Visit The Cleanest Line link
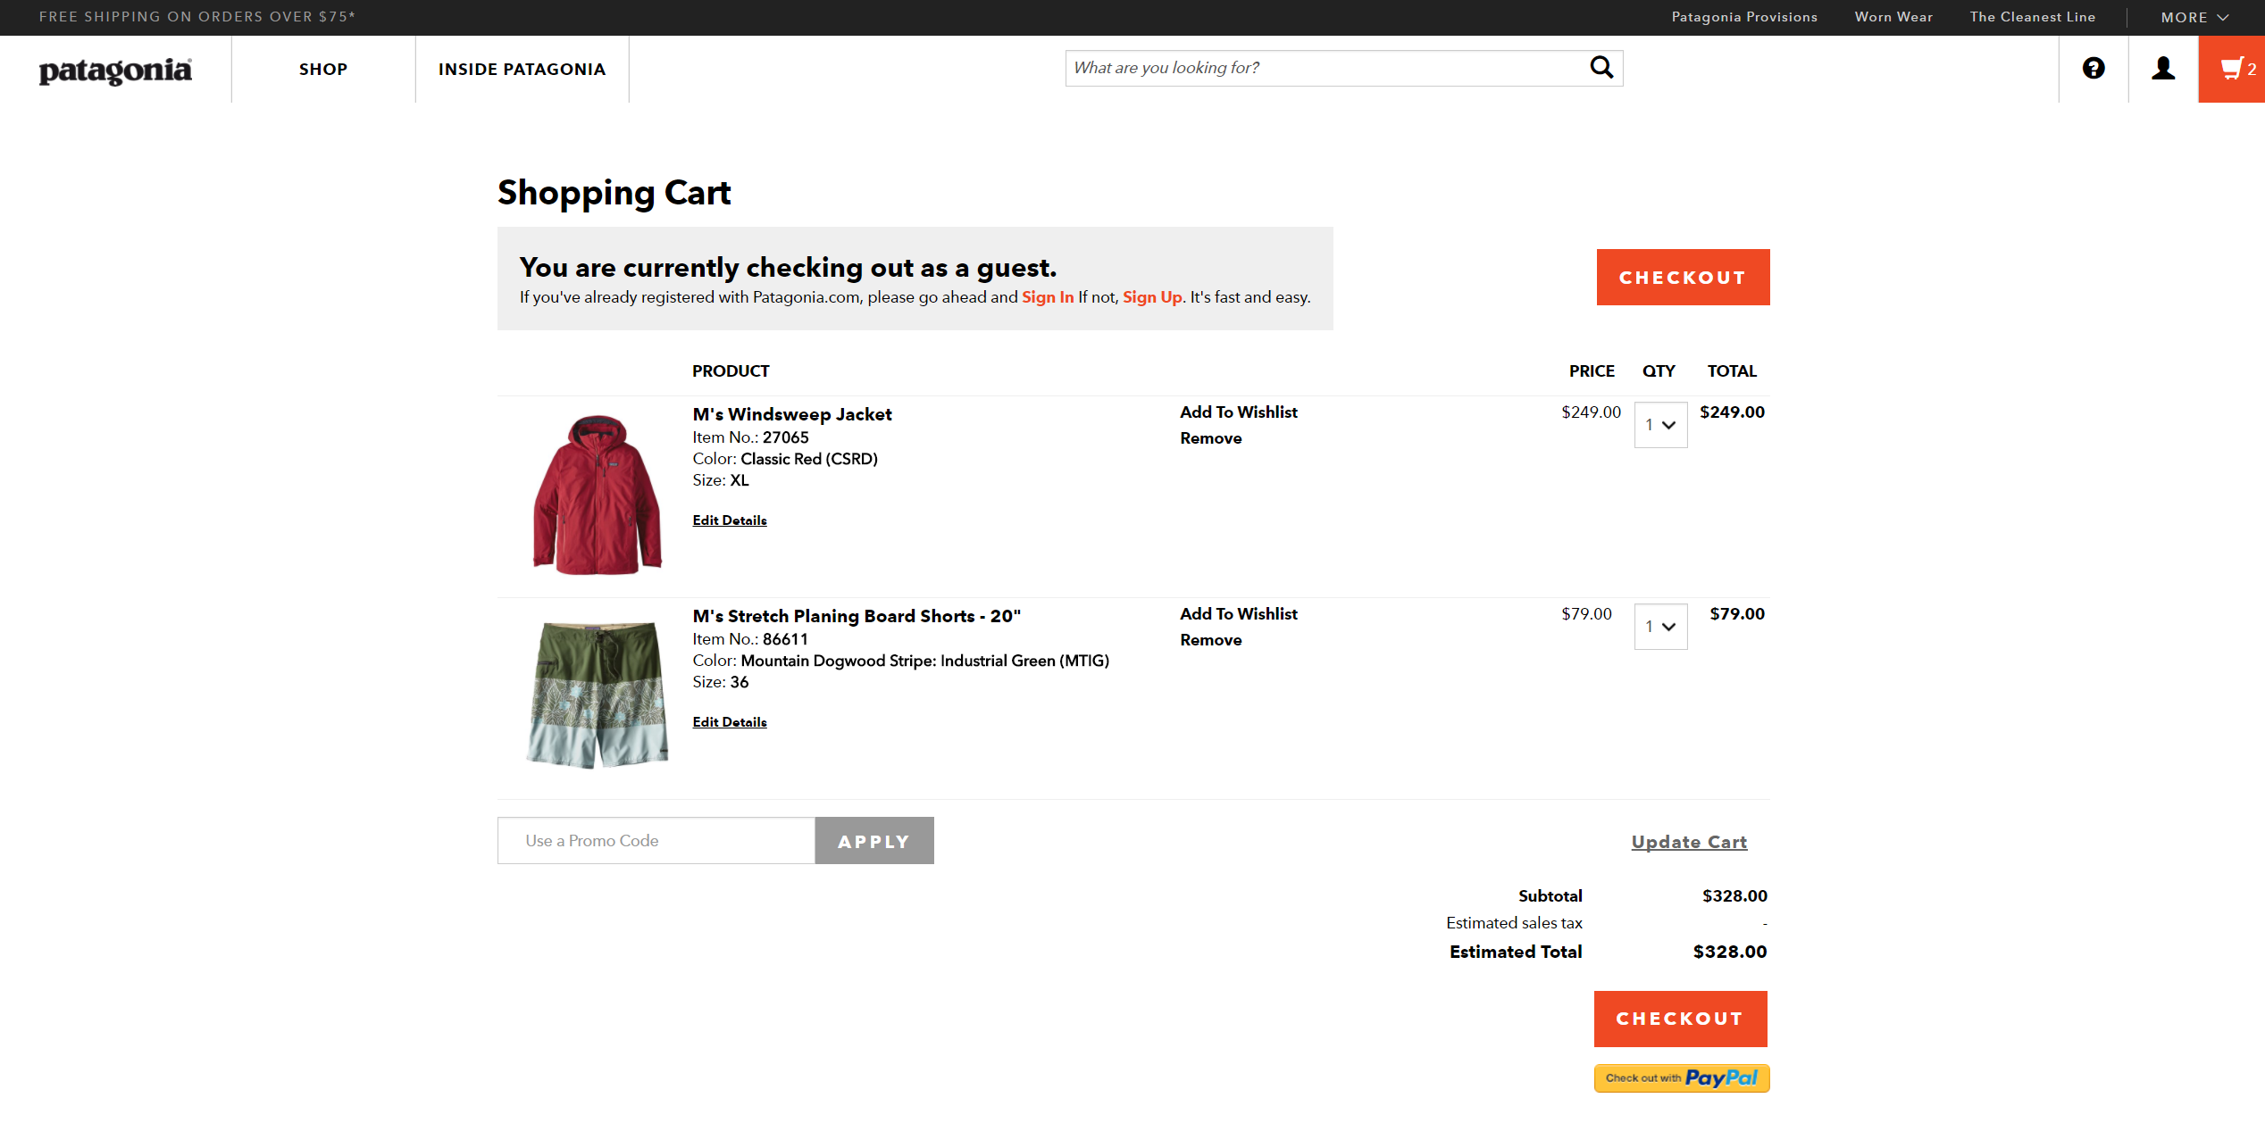The image size is (2265, 1140). [x=2033, y=17]
